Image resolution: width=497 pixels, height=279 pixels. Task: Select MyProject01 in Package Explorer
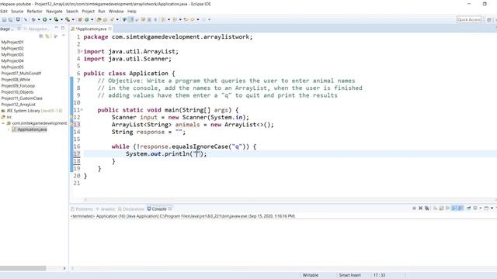[12, 42]
